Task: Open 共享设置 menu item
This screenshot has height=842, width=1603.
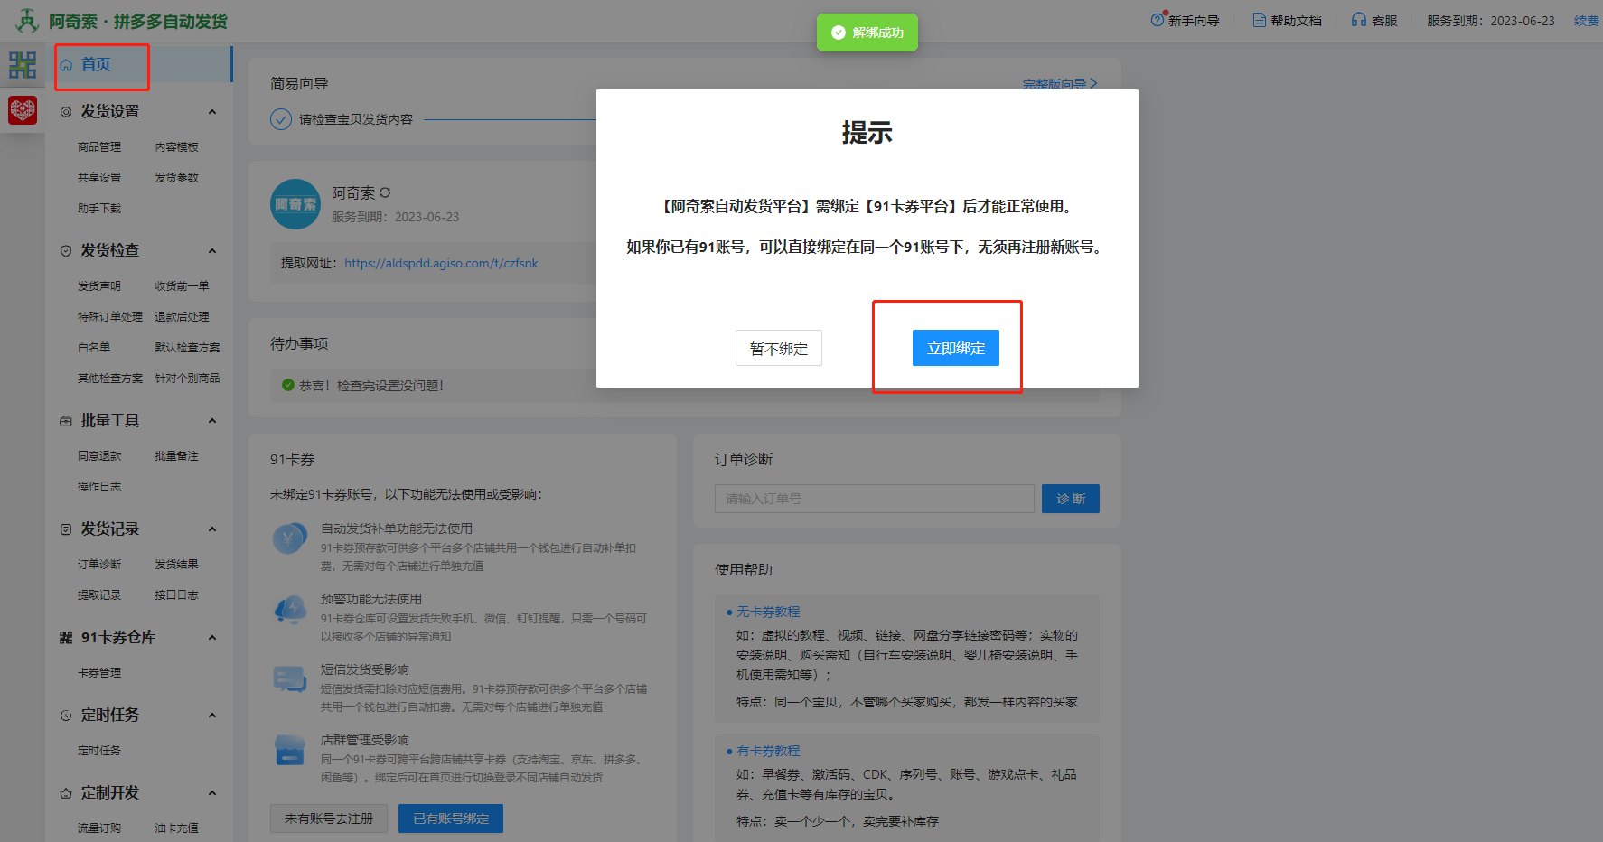Action: (x=99, y=177)
